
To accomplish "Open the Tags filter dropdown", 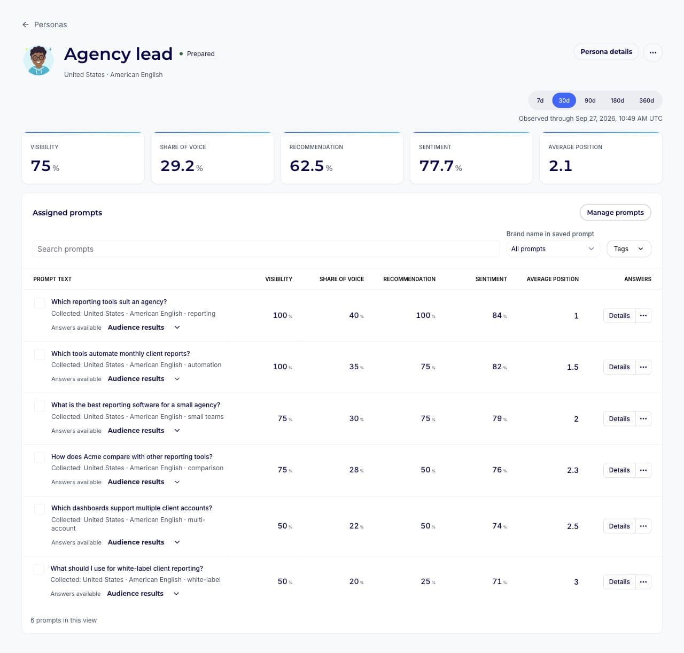I will [x=629, y=249].
